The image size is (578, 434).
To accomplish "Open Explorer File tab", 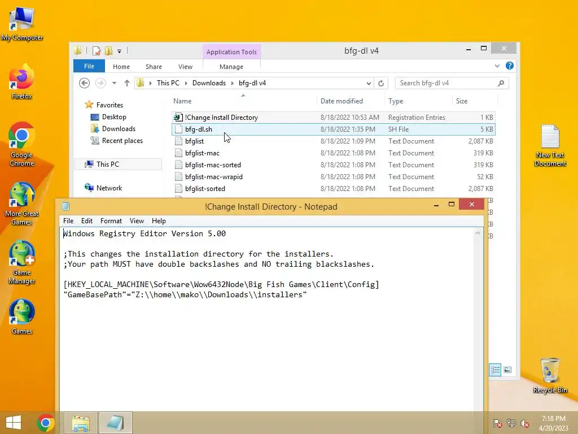I will pos(89,66).
